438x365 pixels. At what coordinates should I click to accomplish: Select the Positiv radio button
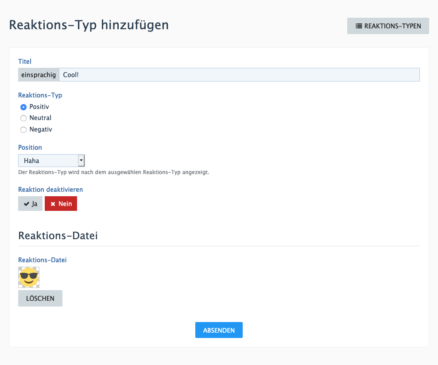(x=23, y=107)
